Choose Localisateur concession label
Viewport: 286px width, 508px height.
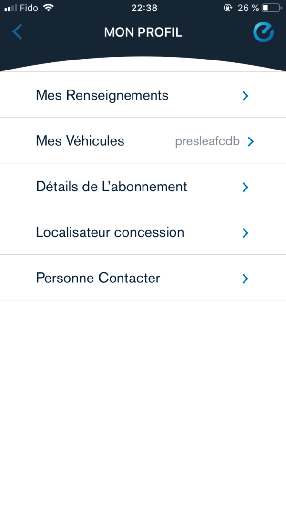[x=110, y=232]
